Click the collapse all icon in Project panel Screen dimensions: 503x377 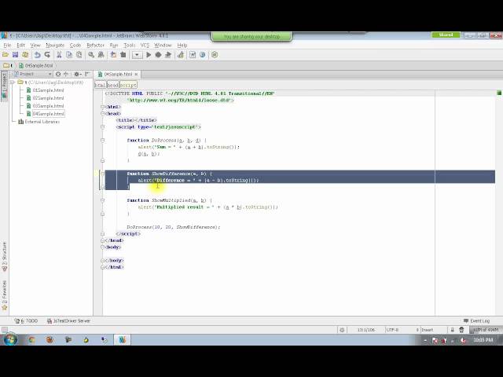coord(66,74)
